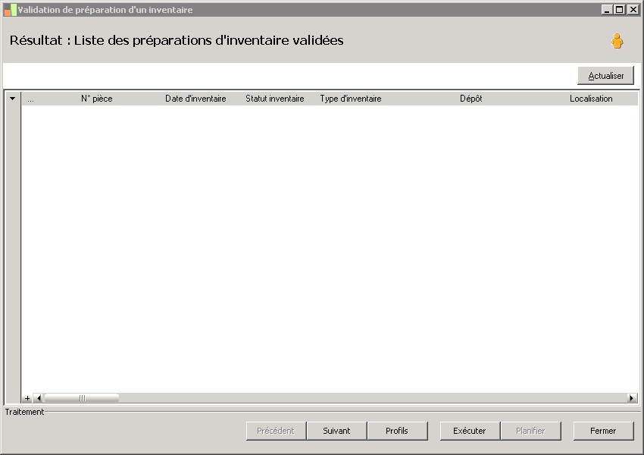
Task: Click the scroll left arrow
Action: click(x=39, y=398)
